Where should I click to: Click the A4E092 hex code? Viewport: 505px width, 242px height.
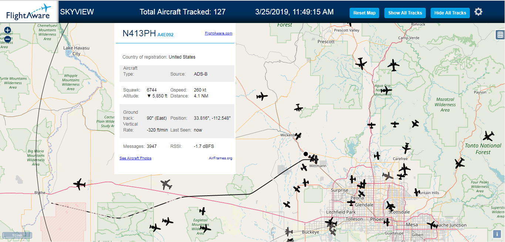tap(165, 35)
